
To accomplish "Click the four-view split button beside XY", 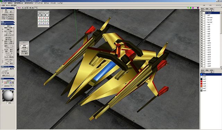I will click(13, 83).
